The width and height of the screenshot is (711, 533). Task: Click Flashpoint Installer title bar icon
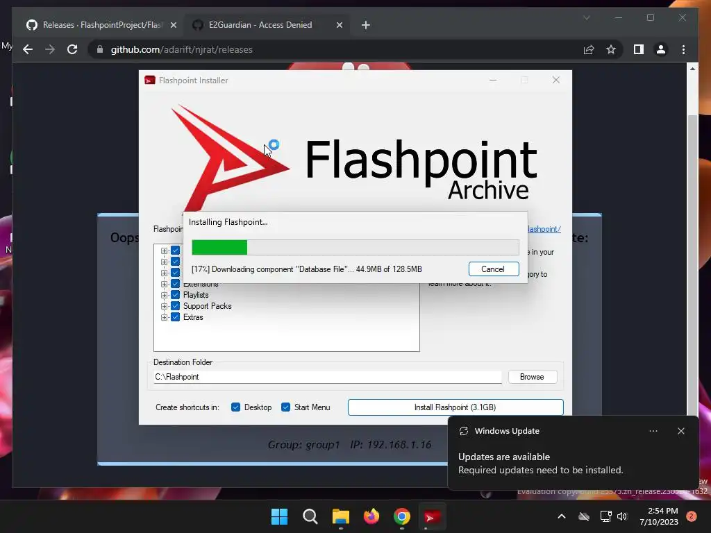tap(150, 81)
